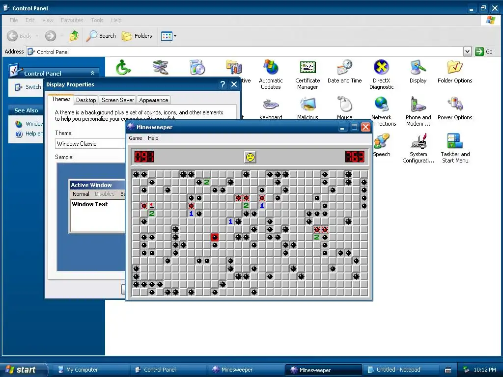Image resolution: width=503 pixels, height=377 pixels.
Task: Open the Malicious software icon
Action: click(307, 108)
